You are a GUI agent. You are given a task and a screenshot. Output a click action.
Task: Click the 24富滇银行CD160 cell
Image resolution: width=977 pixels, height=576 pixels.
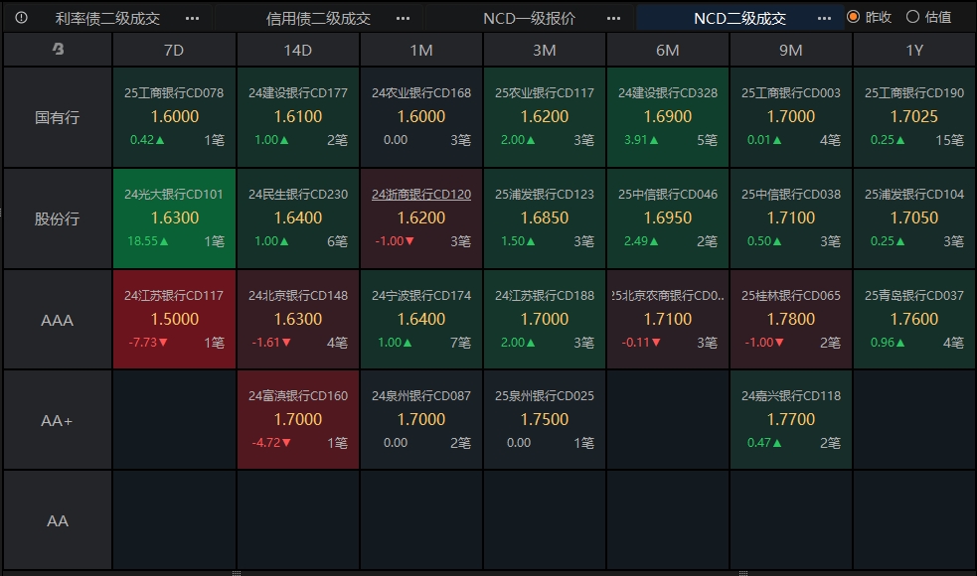(298, 420)
